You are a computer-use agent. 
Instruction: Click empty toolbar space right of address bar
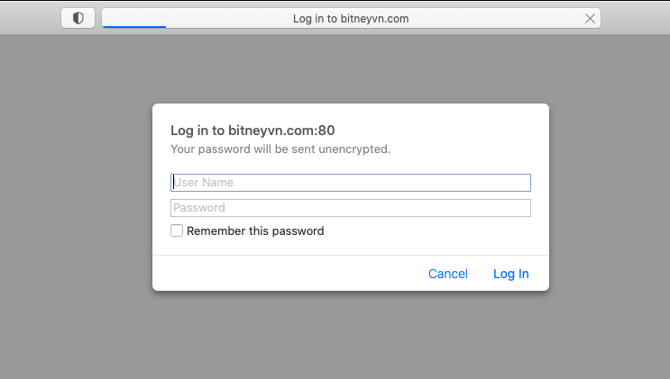coord(635,18)
